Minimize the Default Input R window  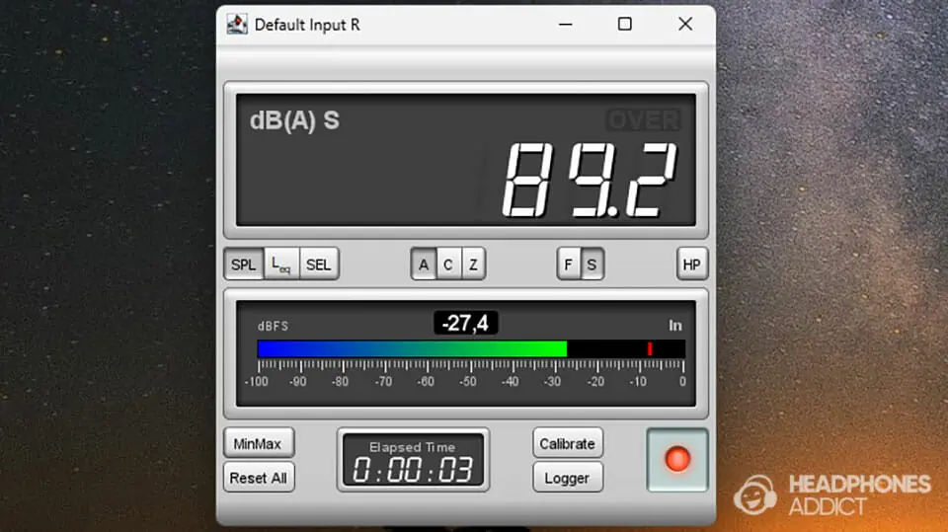point(565,24)
